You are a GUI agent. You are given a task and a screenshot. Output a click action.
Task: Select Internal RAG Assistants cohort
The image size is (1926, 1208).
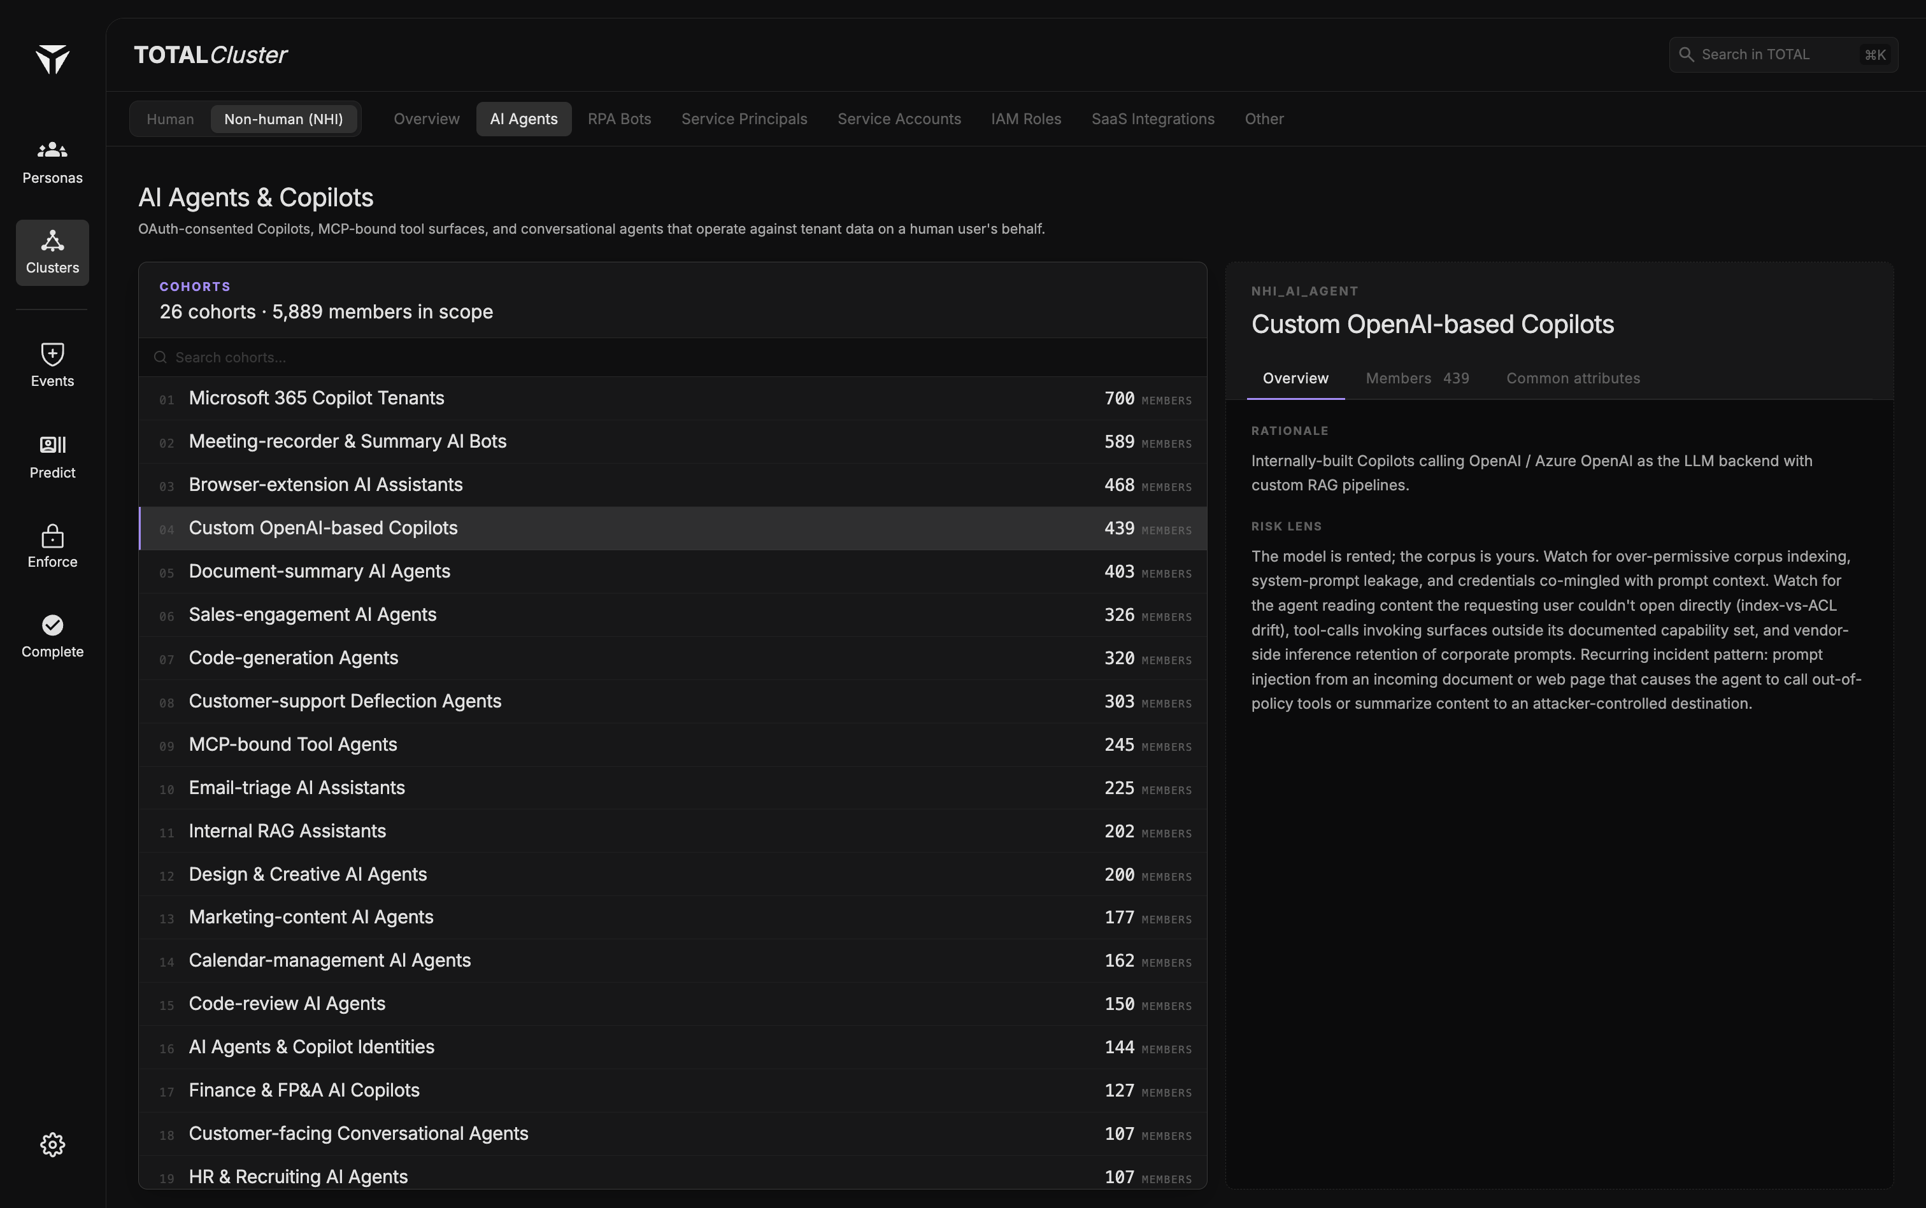click(x=673, y=831)
